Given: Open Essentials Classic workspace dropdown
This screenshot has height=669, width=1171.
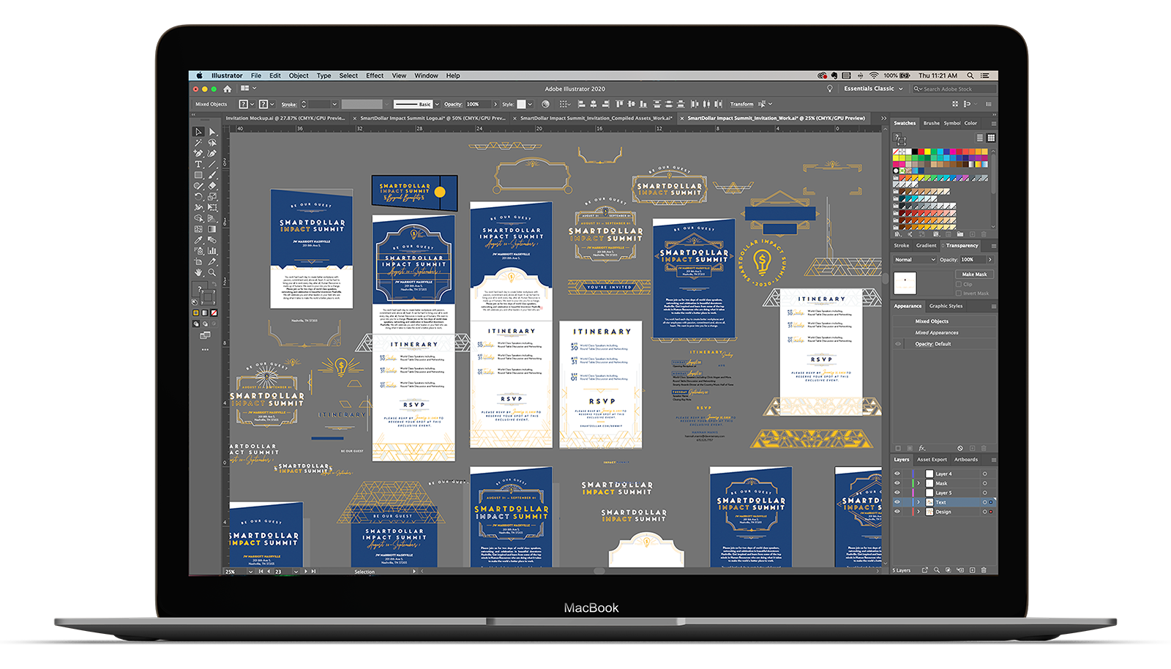Looking at the screenshot, I should (x=873, y=89).
